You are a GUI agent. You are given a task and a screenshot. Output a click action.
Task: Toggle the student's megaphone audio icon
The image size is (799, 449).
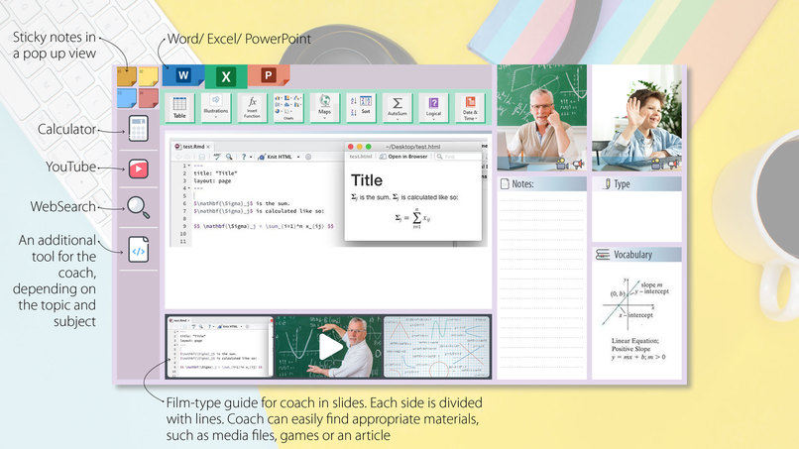click(x=673, y=165)
